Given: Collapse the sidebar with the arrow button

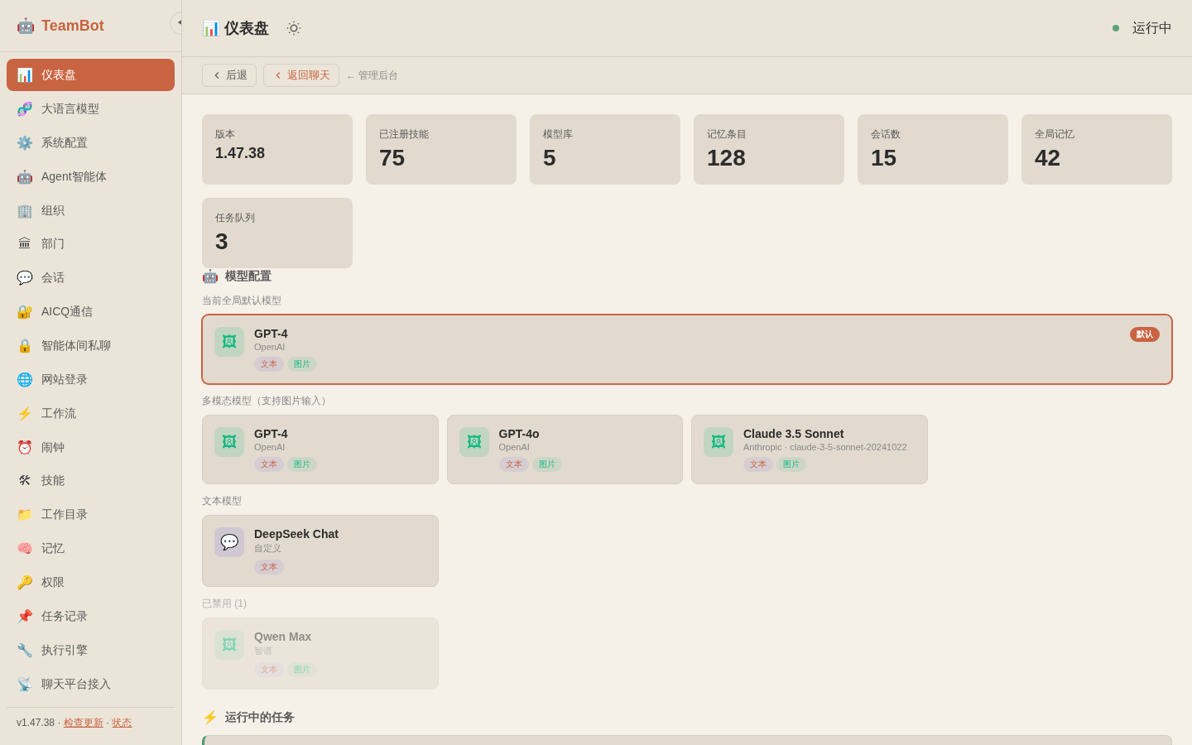Looking at the screenshot, I should pos(178,22).
